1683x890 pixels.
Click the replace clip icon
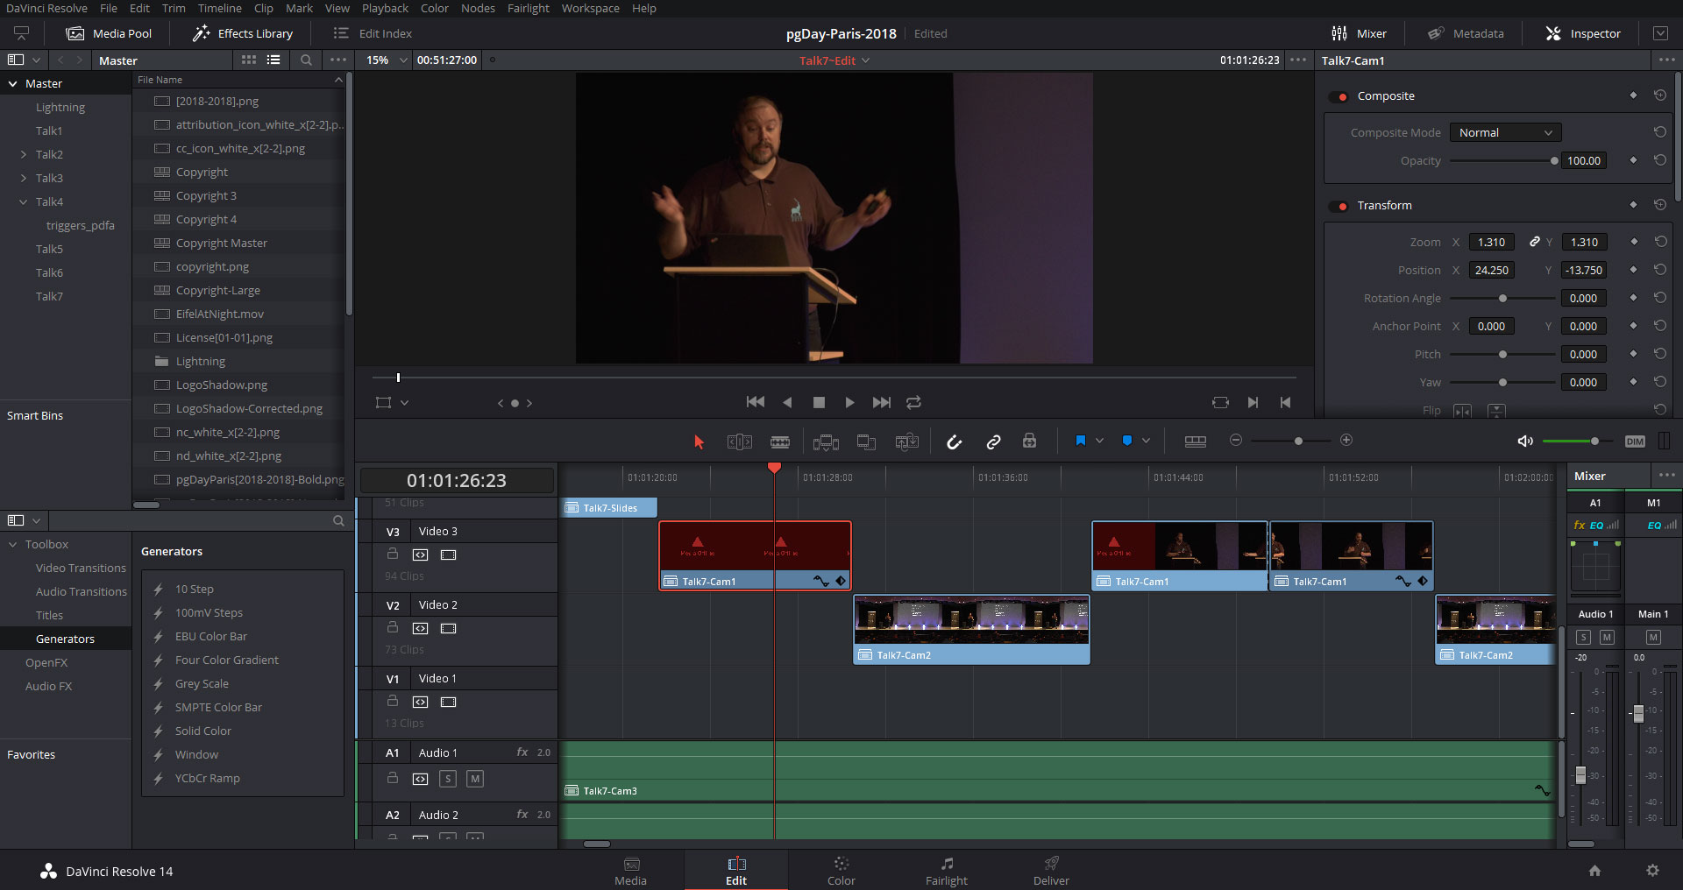point(906,441)
